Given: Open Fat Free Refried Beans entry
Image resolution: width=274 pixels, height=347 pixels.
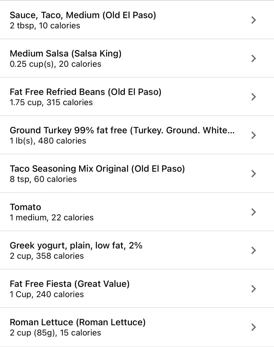Looking at the screenshot, I should 85,92.
